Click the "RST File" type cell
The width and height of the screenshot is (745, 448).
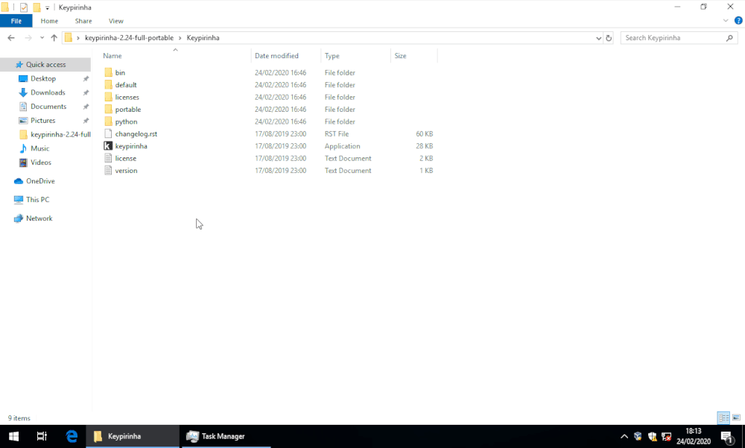[x=337, y=134]
